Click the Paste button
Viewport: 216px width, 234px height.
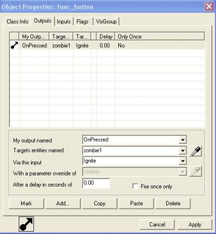[136, 204]
